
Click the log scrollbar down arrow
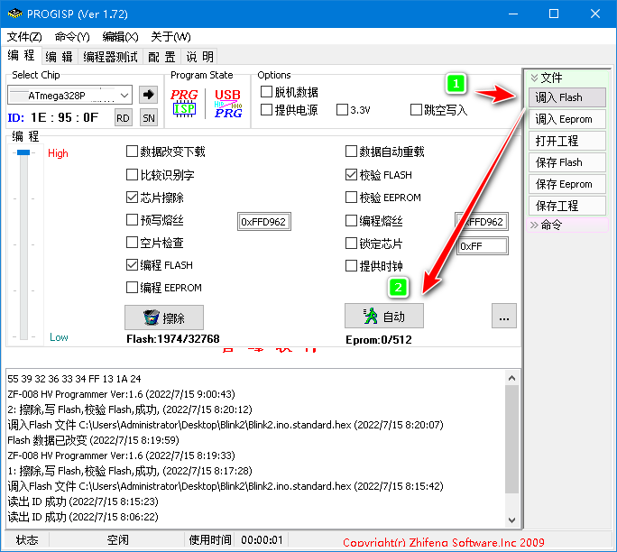coord(512,520)
